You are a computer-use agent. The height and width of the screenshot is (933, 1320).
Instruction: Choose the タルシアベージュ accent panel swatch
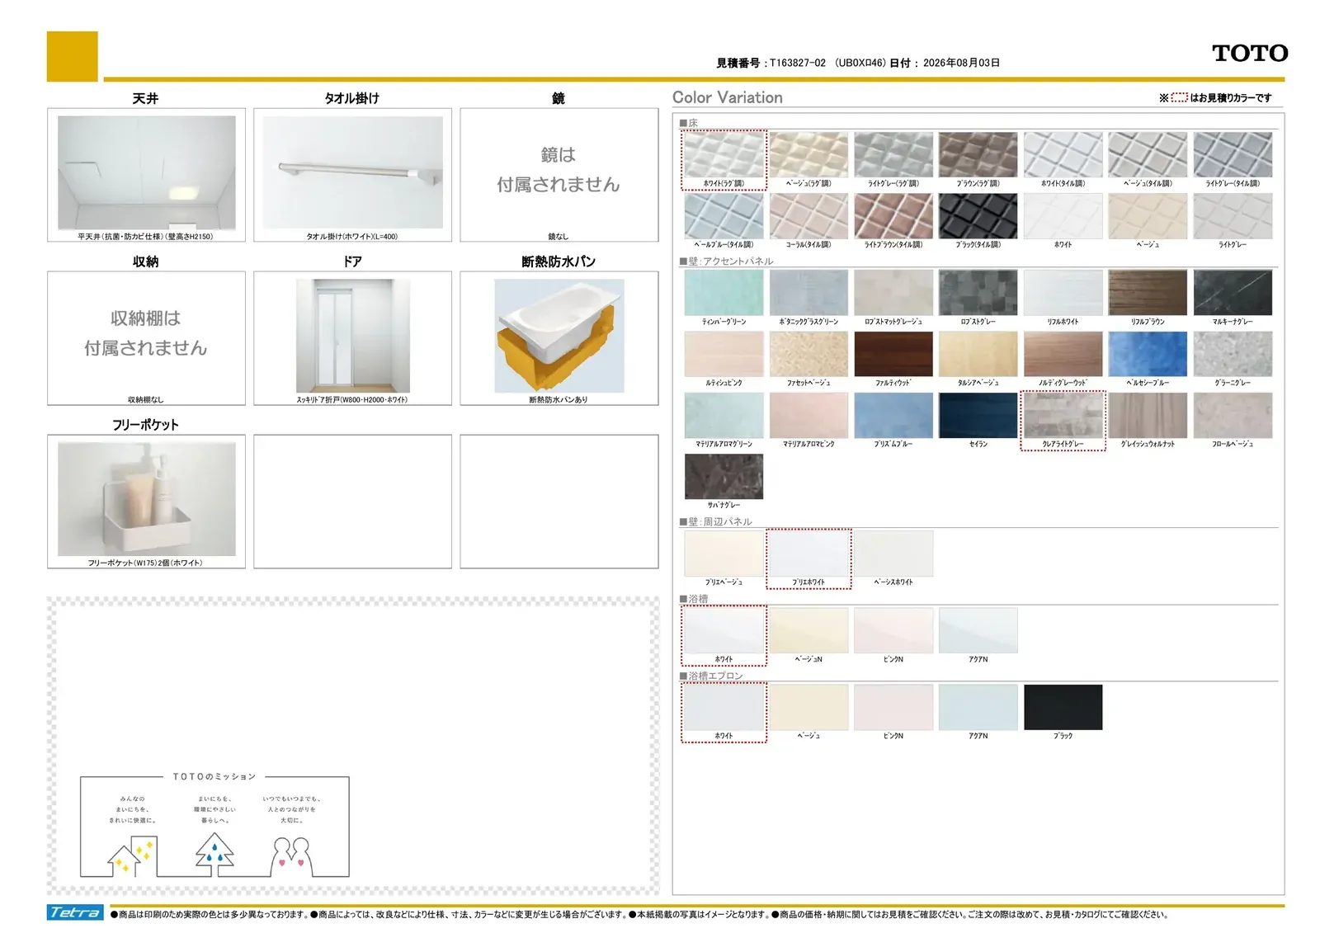pos(978,354)
